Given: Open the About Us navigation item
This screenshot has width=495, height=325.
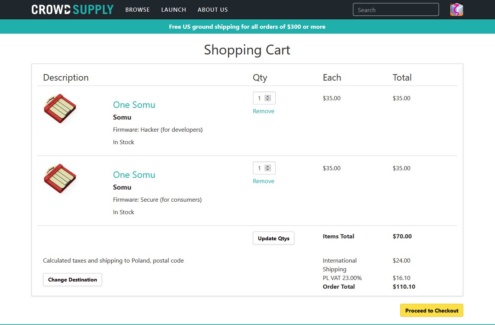Looking at the screenshot, I should 212,10.
